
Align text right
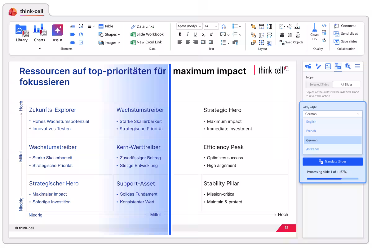point(195,42)
